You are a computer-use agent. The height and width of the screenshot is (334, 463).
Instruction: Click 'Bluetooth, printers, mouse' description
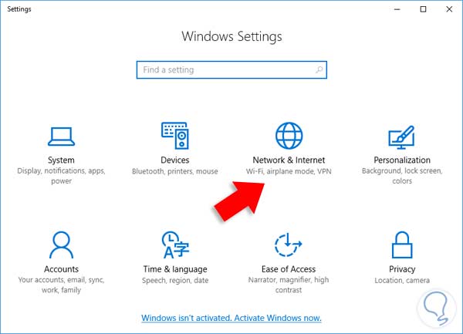click(175, 171)
